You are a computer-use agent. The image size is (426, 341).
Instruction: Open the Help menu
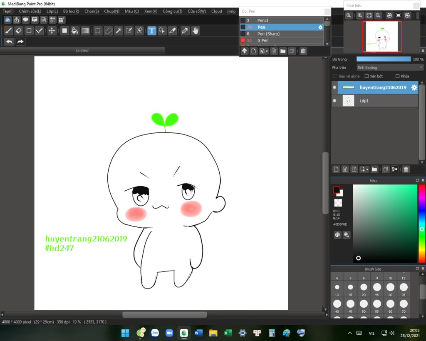tap(231, 11)
